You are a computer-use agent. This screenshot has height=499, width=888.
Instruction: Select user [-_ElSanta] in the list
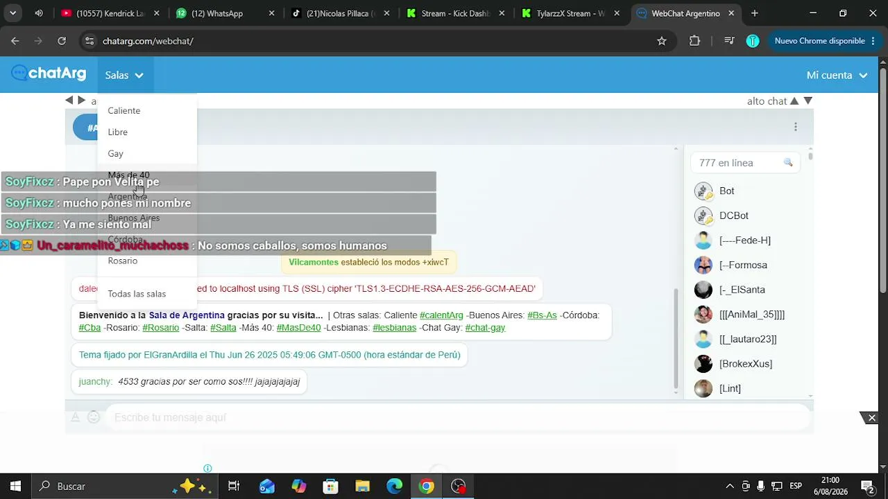[742, 290]
